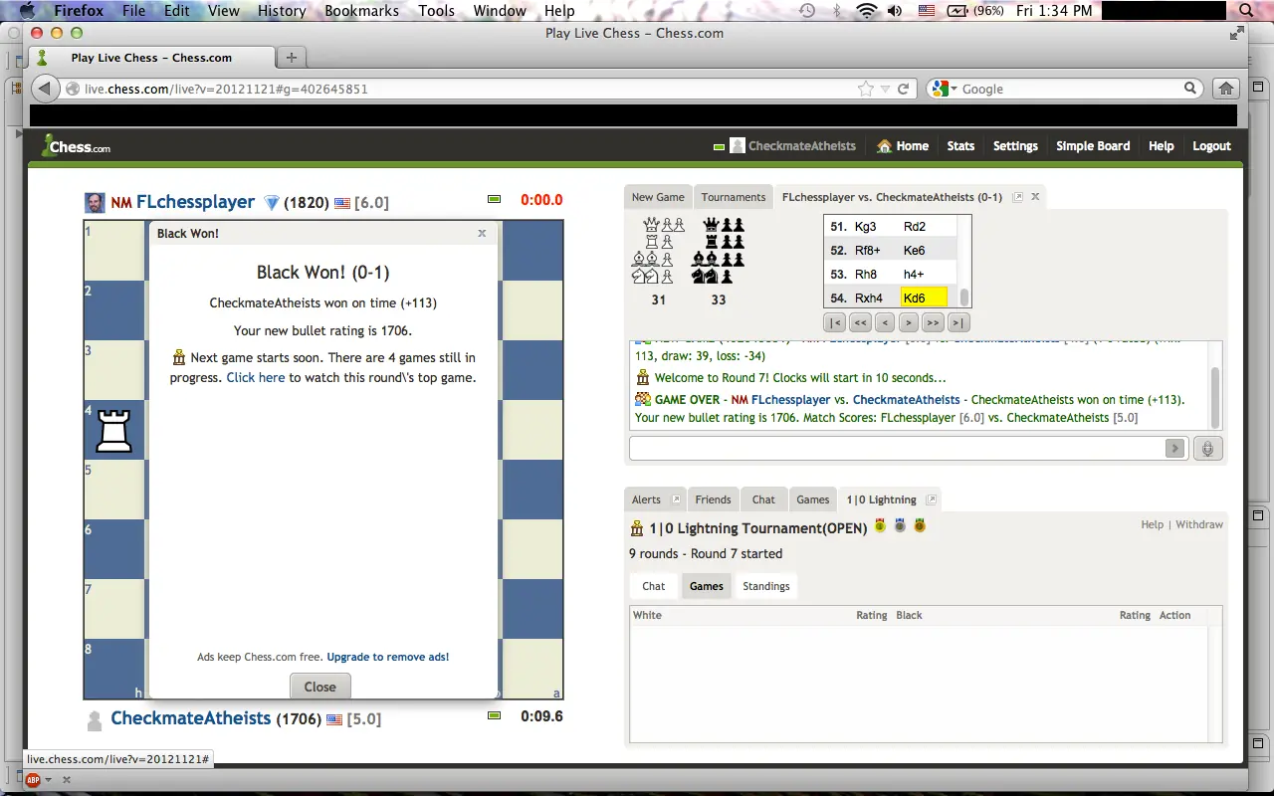Select the move Rxh4 in the move list
Viewport: 1274px width, 796px height.
(x=869, y=298)
